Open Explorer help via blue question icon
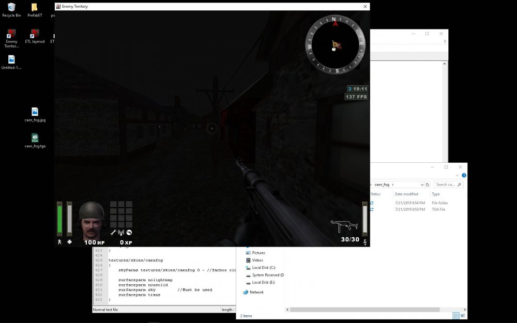Viewport: 517px width, 323px height. pos(464,175)
